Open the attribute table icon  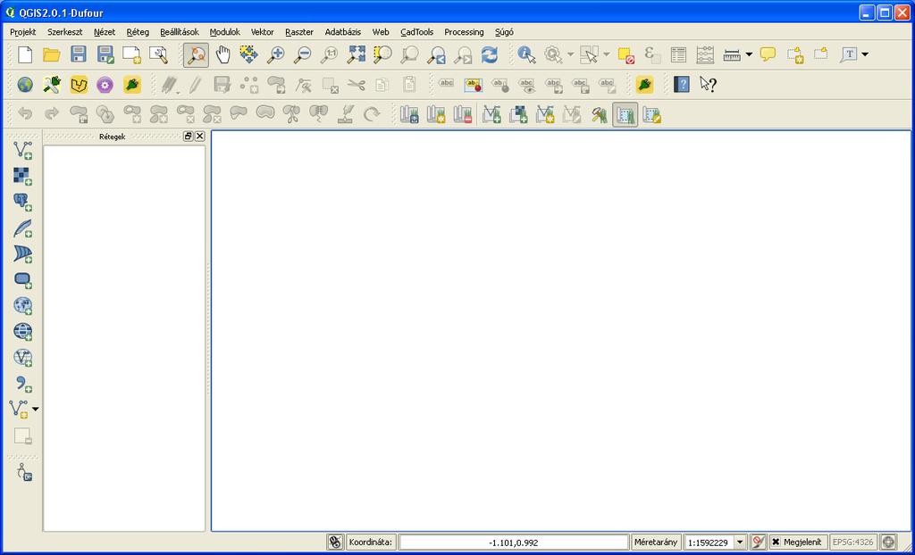click(678, 54)
